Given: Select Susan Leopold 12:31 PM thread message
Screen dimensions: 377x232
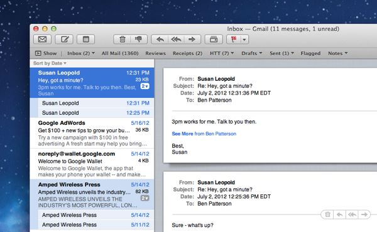Looking at the screenshot, I should (x=96, y=103).
